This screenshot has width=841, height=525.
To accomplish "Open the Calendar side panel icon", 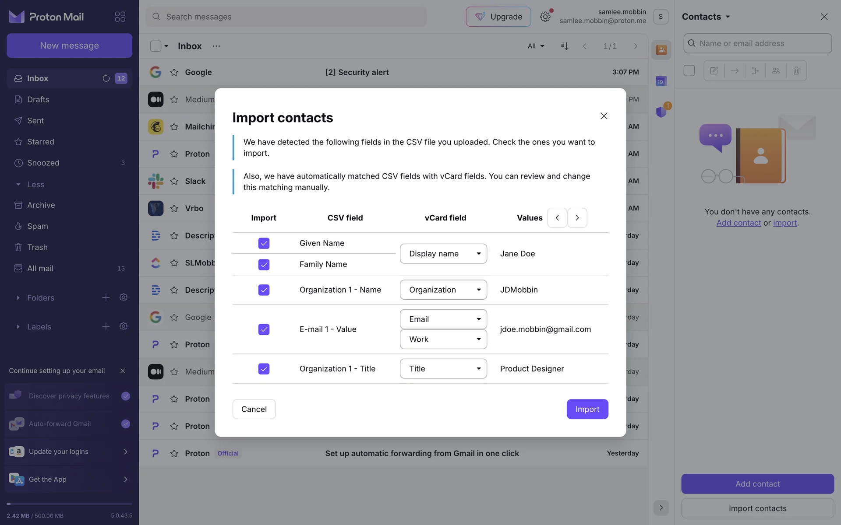I will click(661, 81).
